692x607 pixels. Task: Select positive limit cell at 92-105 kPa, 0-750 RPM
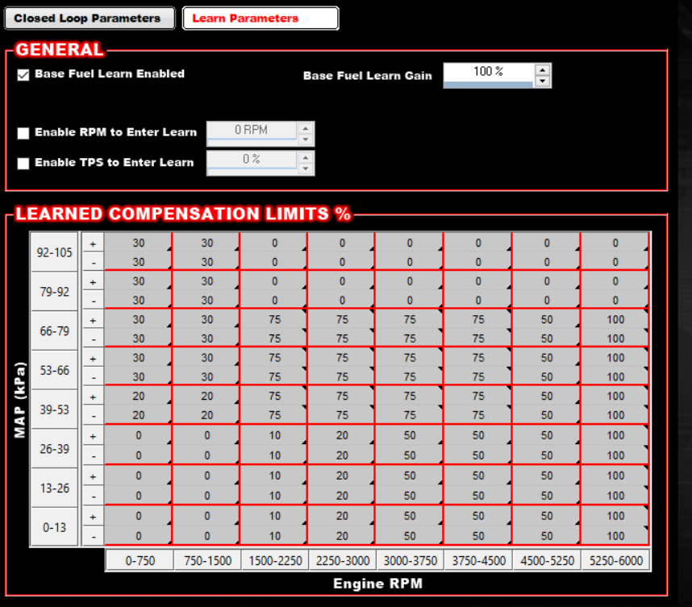139,243
